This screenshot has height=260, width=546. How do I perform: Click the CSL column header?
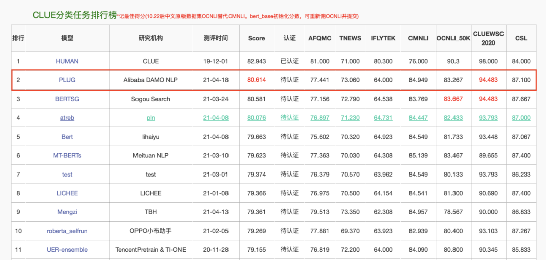point(521,38)
